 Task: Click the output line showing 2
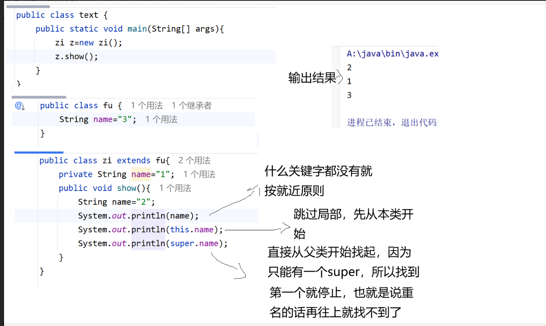(x=349, y=67)
